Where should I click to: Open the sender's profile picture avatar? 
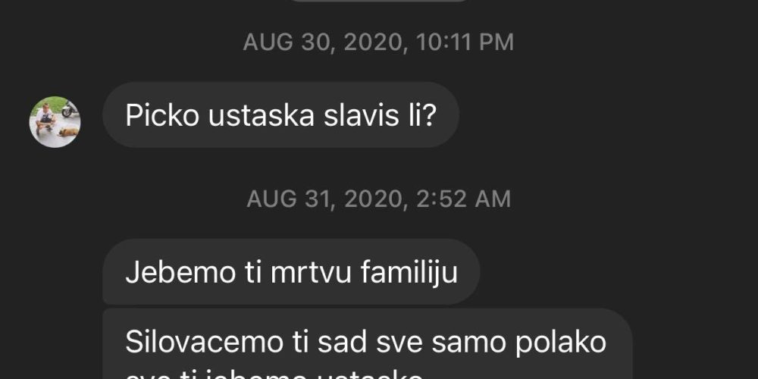coord(55,122)
